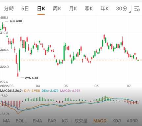Select the ARBR sub-indicator

(132, 121)
